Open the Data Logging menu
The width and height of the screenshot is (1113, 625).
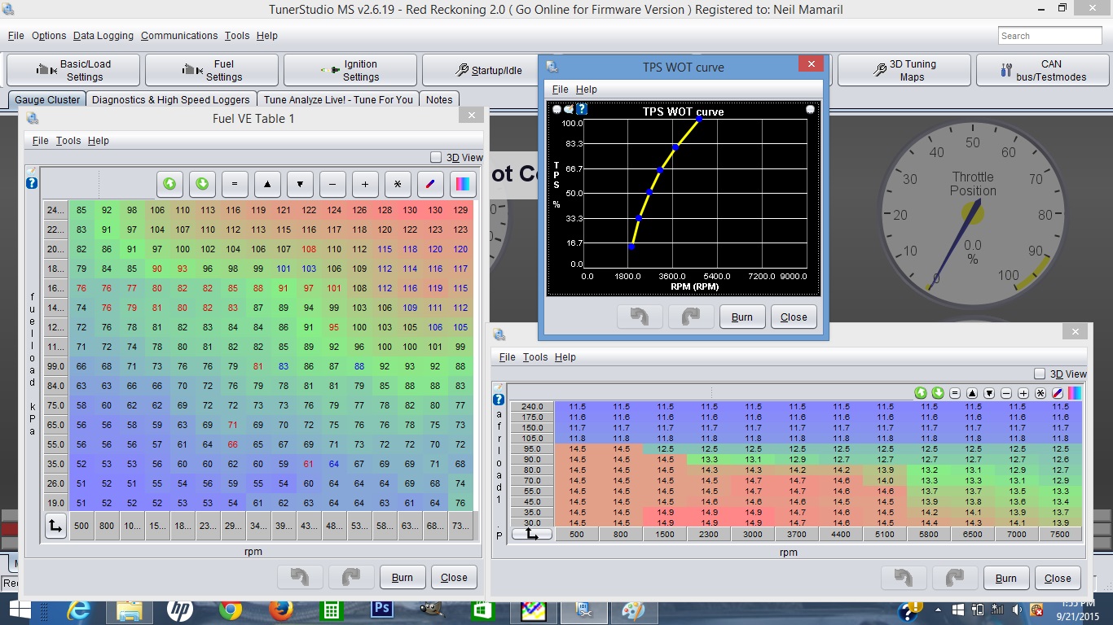point(103,36)
